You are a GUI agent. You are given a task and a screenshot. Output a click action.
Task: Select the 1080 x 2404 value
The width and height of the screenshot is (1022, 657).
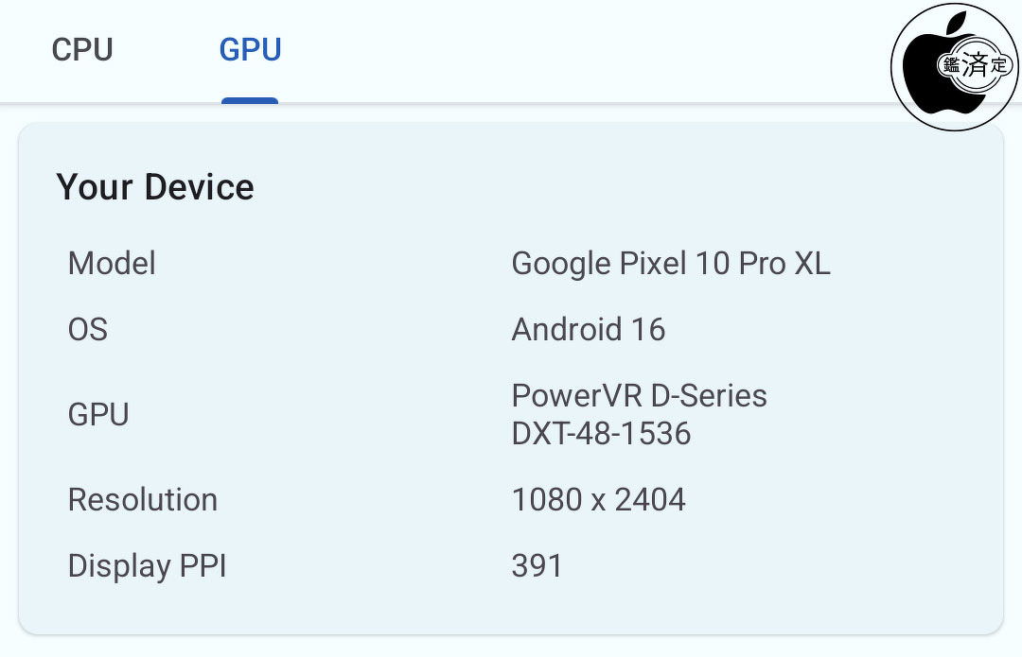598,500
